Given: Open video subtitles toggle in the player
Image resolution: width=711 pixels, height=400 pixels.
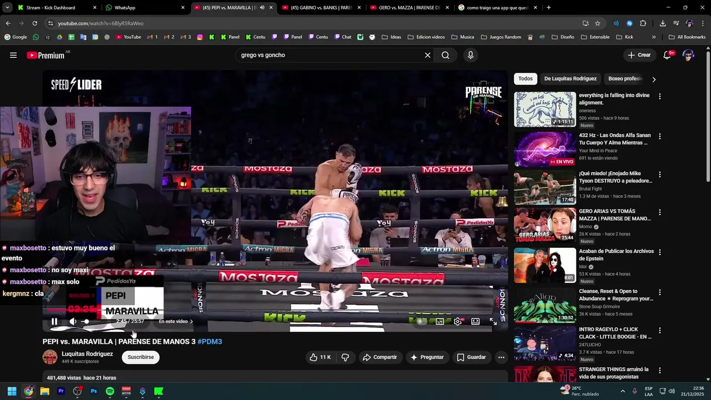Looking at the screenshot, I should (440, 321).
